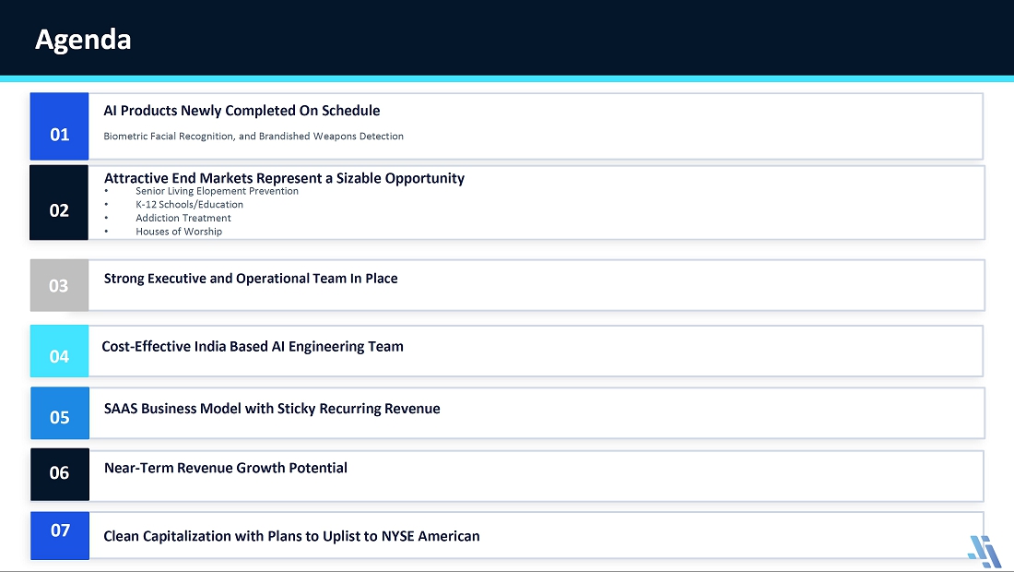This screenshot has height=572, width=1014.
Task: Click the dark 06 number box
Action: [x=60, y=474]
